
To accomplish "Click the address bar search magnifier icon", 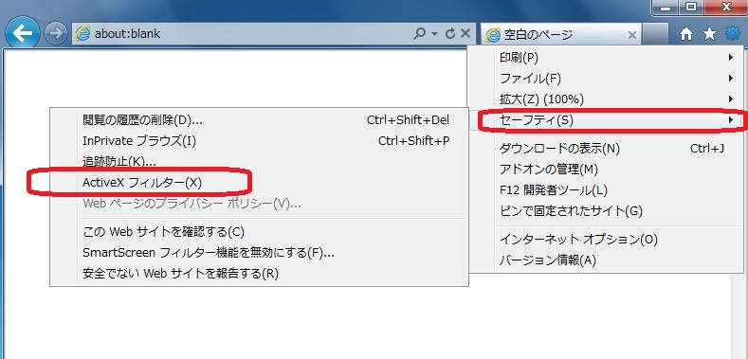I will (x=420, y=34).
